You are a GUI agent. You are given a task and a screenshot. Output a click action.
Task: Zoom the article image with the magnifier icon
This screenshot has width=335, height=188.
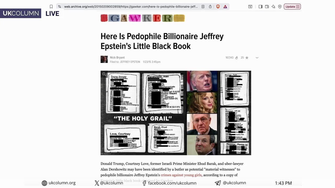[x=104, y=74]
